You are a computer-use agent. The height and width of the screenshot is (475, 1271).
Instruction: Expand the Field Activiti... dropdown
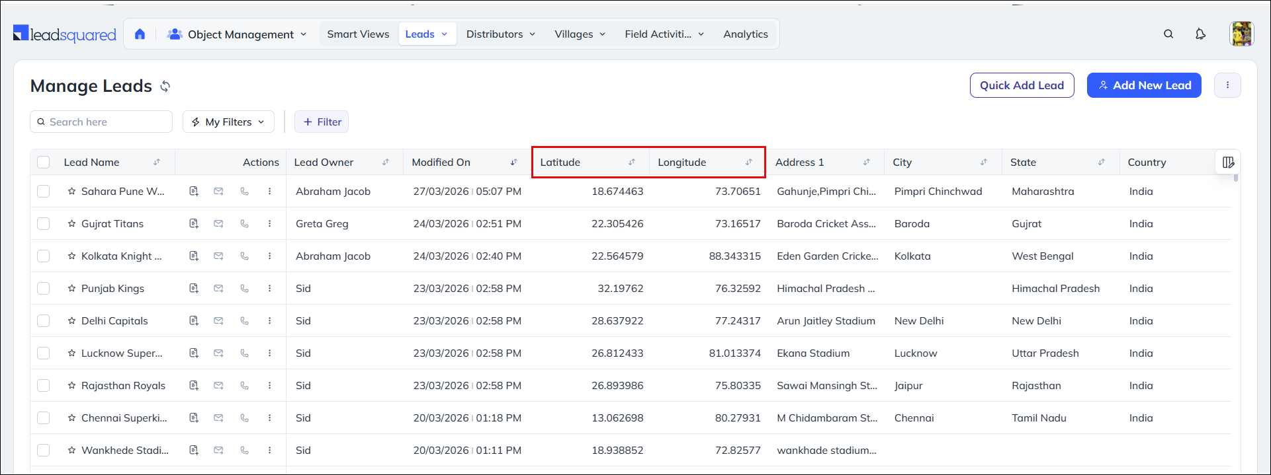(x=664, y=34)
